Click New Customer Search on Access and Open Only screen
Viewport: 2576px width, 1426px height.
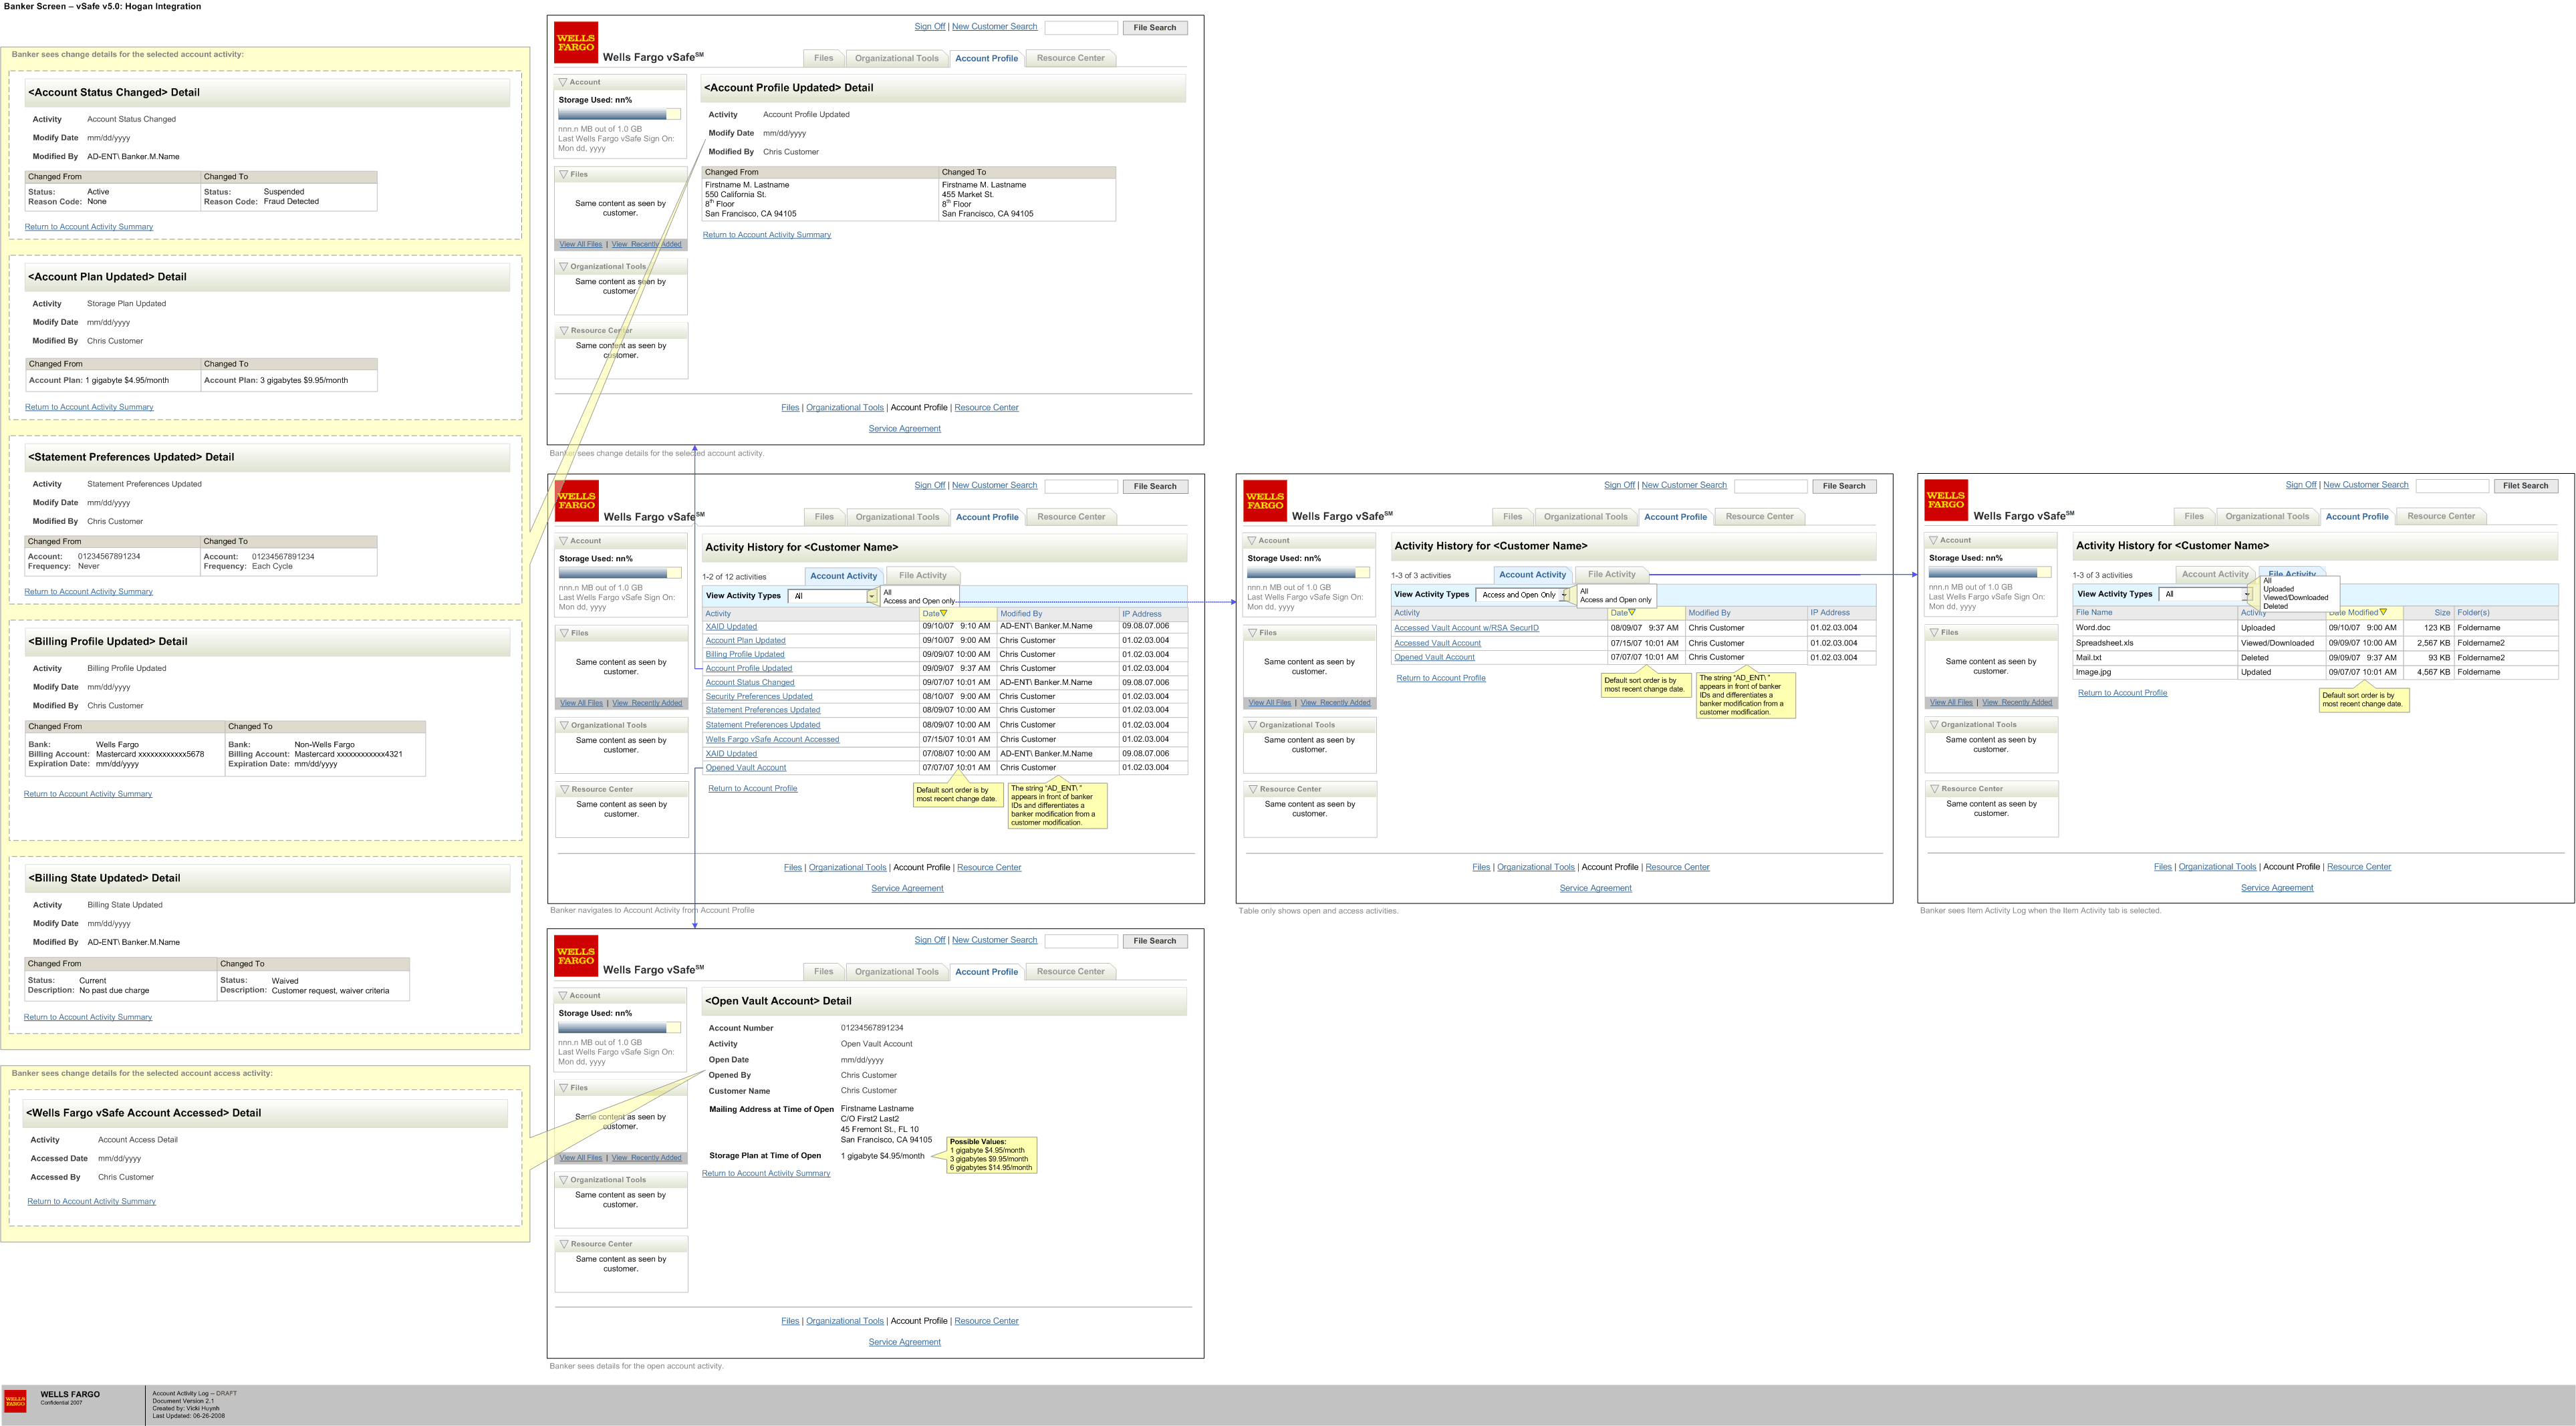pos(1684,485)
